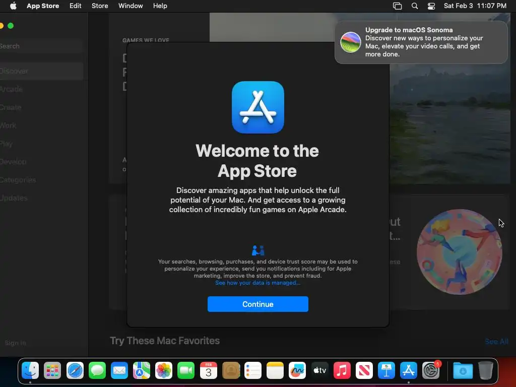Click the date and time in the menu bar
The height and width of the screenshot is (387, 516).
click(475, 6)
